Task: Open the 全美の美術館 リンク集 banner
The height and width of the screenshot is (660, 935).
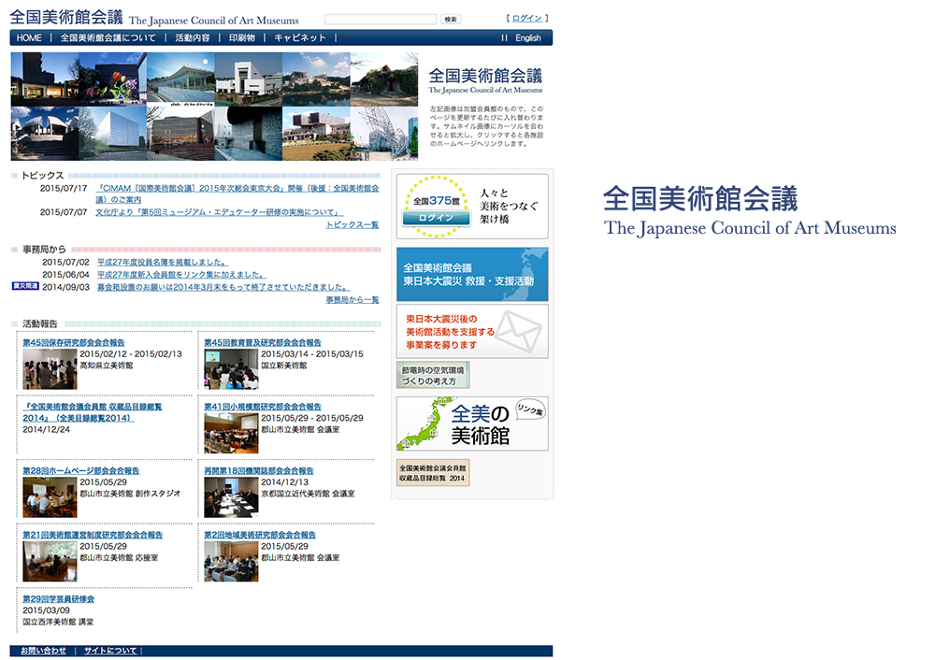Action: (472, 423)
